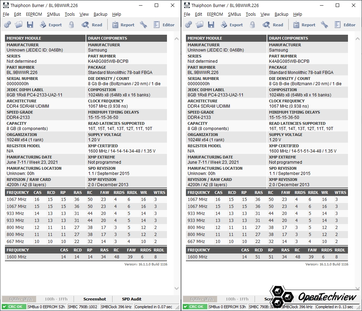Open Backup menu in left window
This screenshot has height=311, width=362.
pos(100,14)
